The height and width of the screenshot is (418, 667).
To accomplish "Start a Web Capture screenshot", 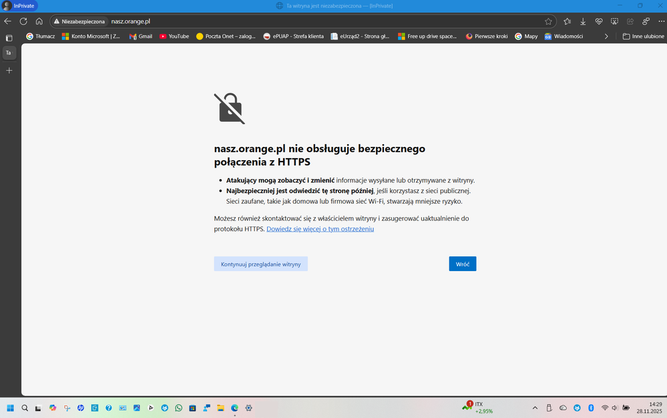I will point(615,21).
